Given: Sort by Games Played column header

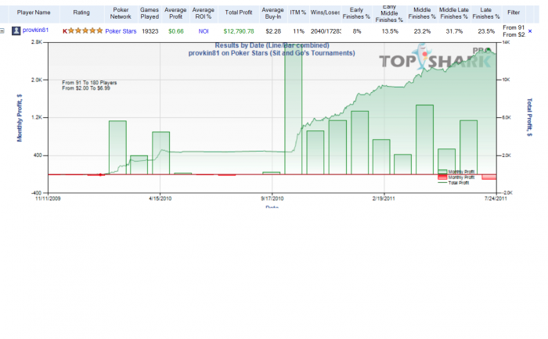Looking at the screenshot, I should pos(150,13).
